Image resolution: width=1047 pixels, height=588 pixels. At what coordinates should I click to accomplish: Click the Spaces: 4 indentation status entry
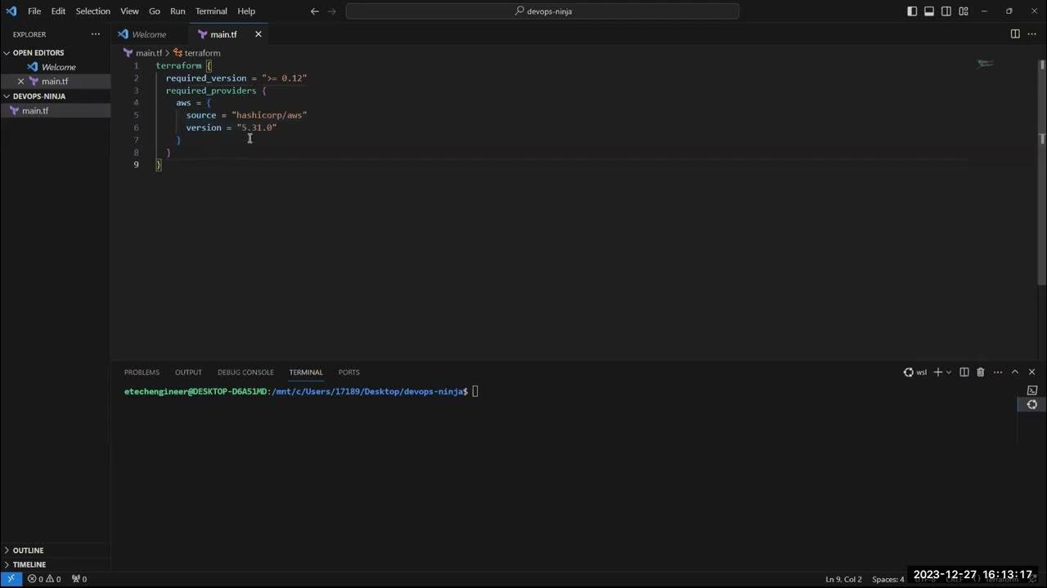[x=888, y=579]
